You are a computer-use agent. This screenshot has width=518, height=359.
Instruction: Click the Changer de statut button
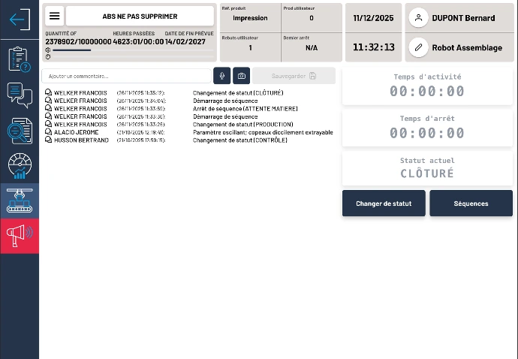384,204
